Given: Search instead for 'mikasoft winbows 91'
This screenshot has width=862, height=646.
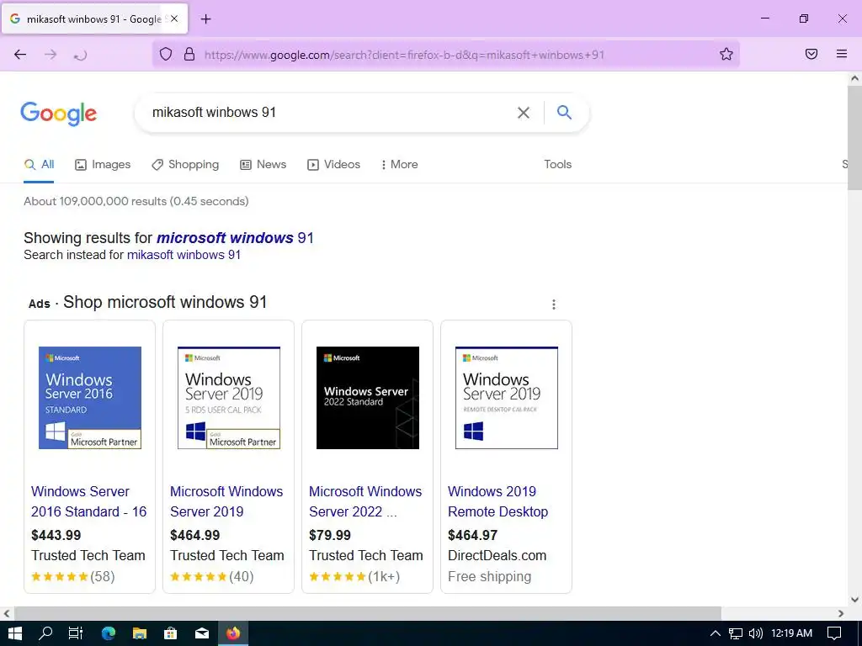Looking at the screenshot, I should click(184, 255).
